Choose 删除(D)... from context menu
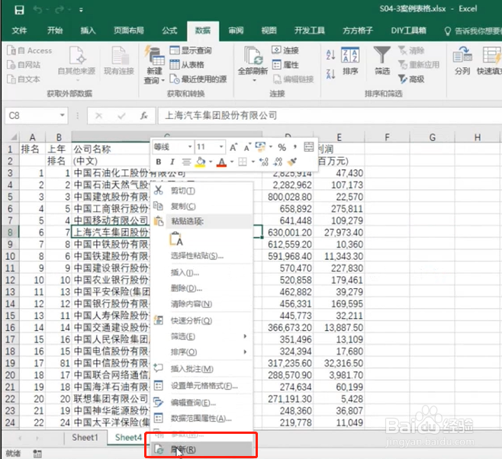The height and width of the screenshot is (459, 502). pos(202,288)
